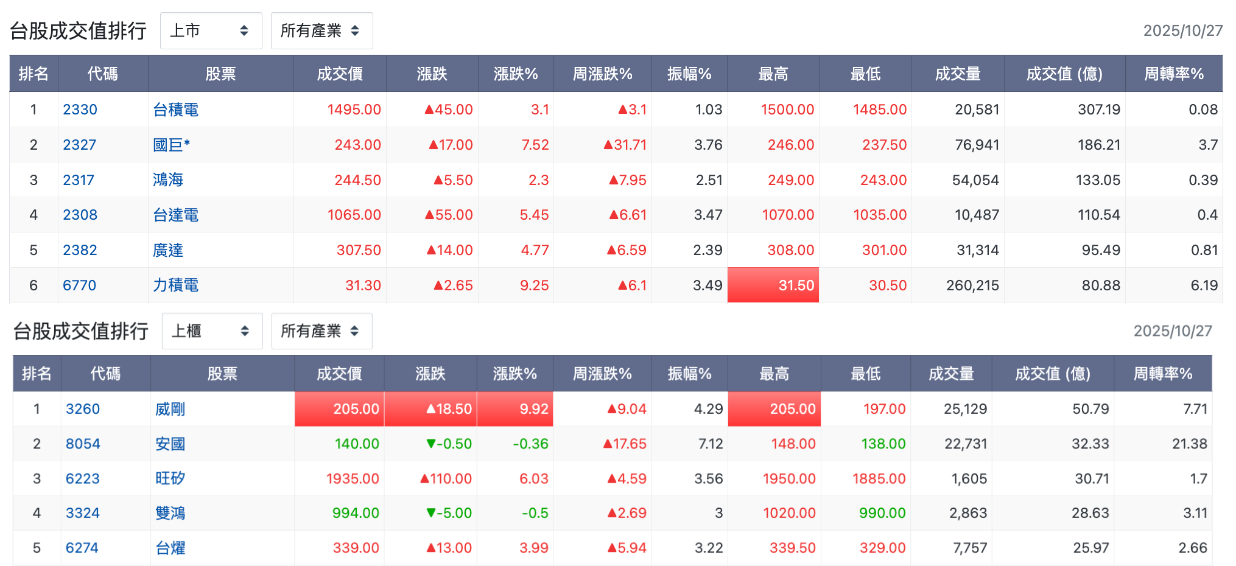Sort top table by 最高 header
The width and height of the screenshot is (1236, 566).
(773, 74)
